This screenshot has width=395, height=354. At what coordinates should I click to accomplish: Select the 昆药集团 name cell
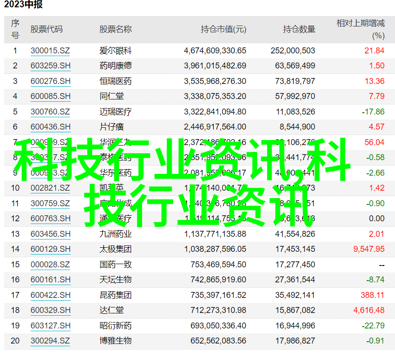pos(116,295)
